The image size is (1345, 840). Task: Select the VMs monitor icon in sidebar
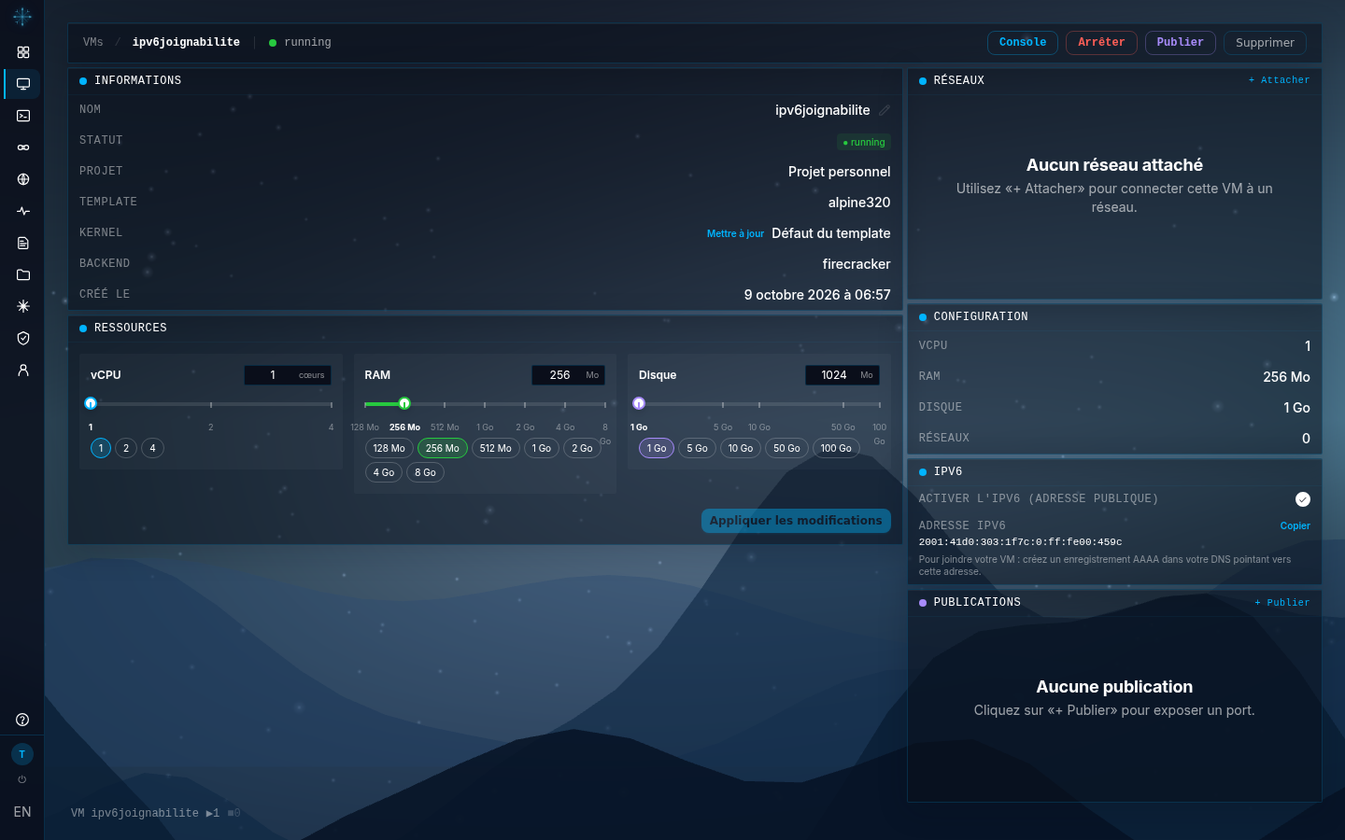(23, 84)
